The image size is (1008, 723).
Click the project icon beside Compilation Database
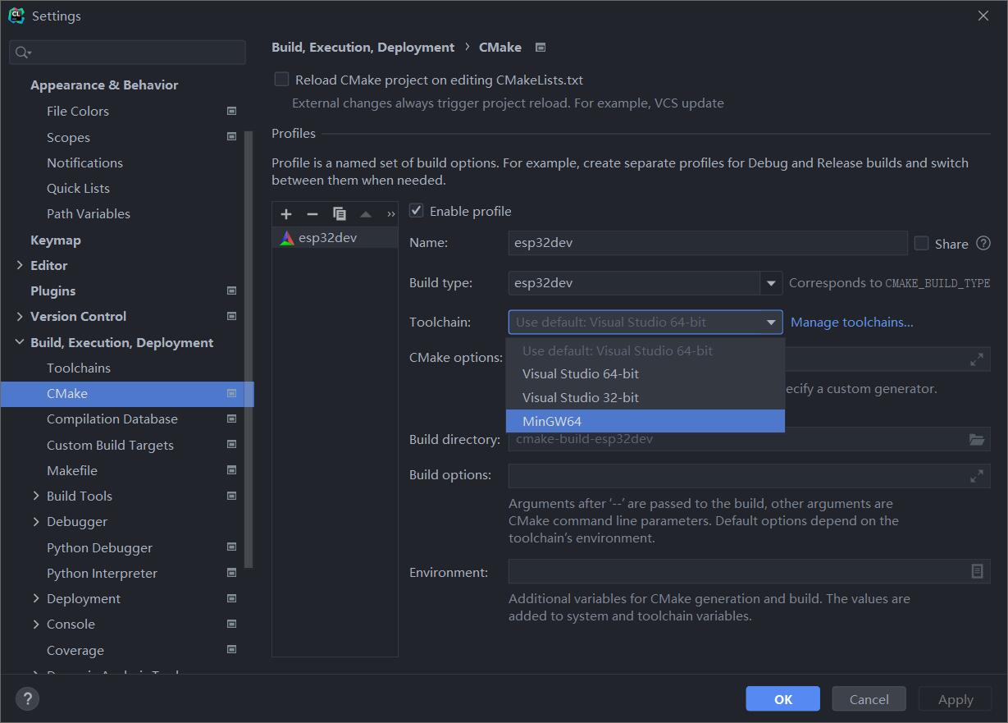[x=231, y=419]
